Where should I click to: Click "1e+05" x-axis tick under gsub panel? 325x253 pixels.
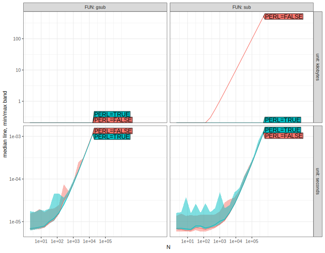pos(105,241)
